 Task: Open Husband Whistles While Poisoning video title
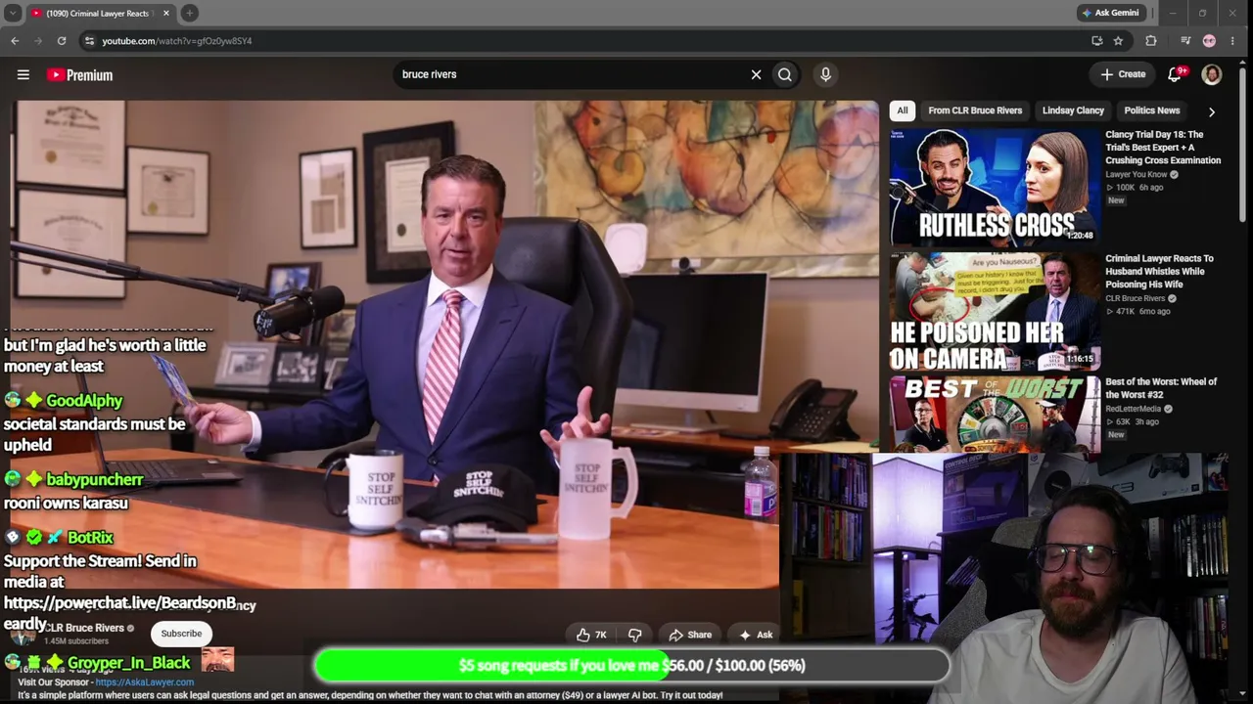(x=1159, y=271)
